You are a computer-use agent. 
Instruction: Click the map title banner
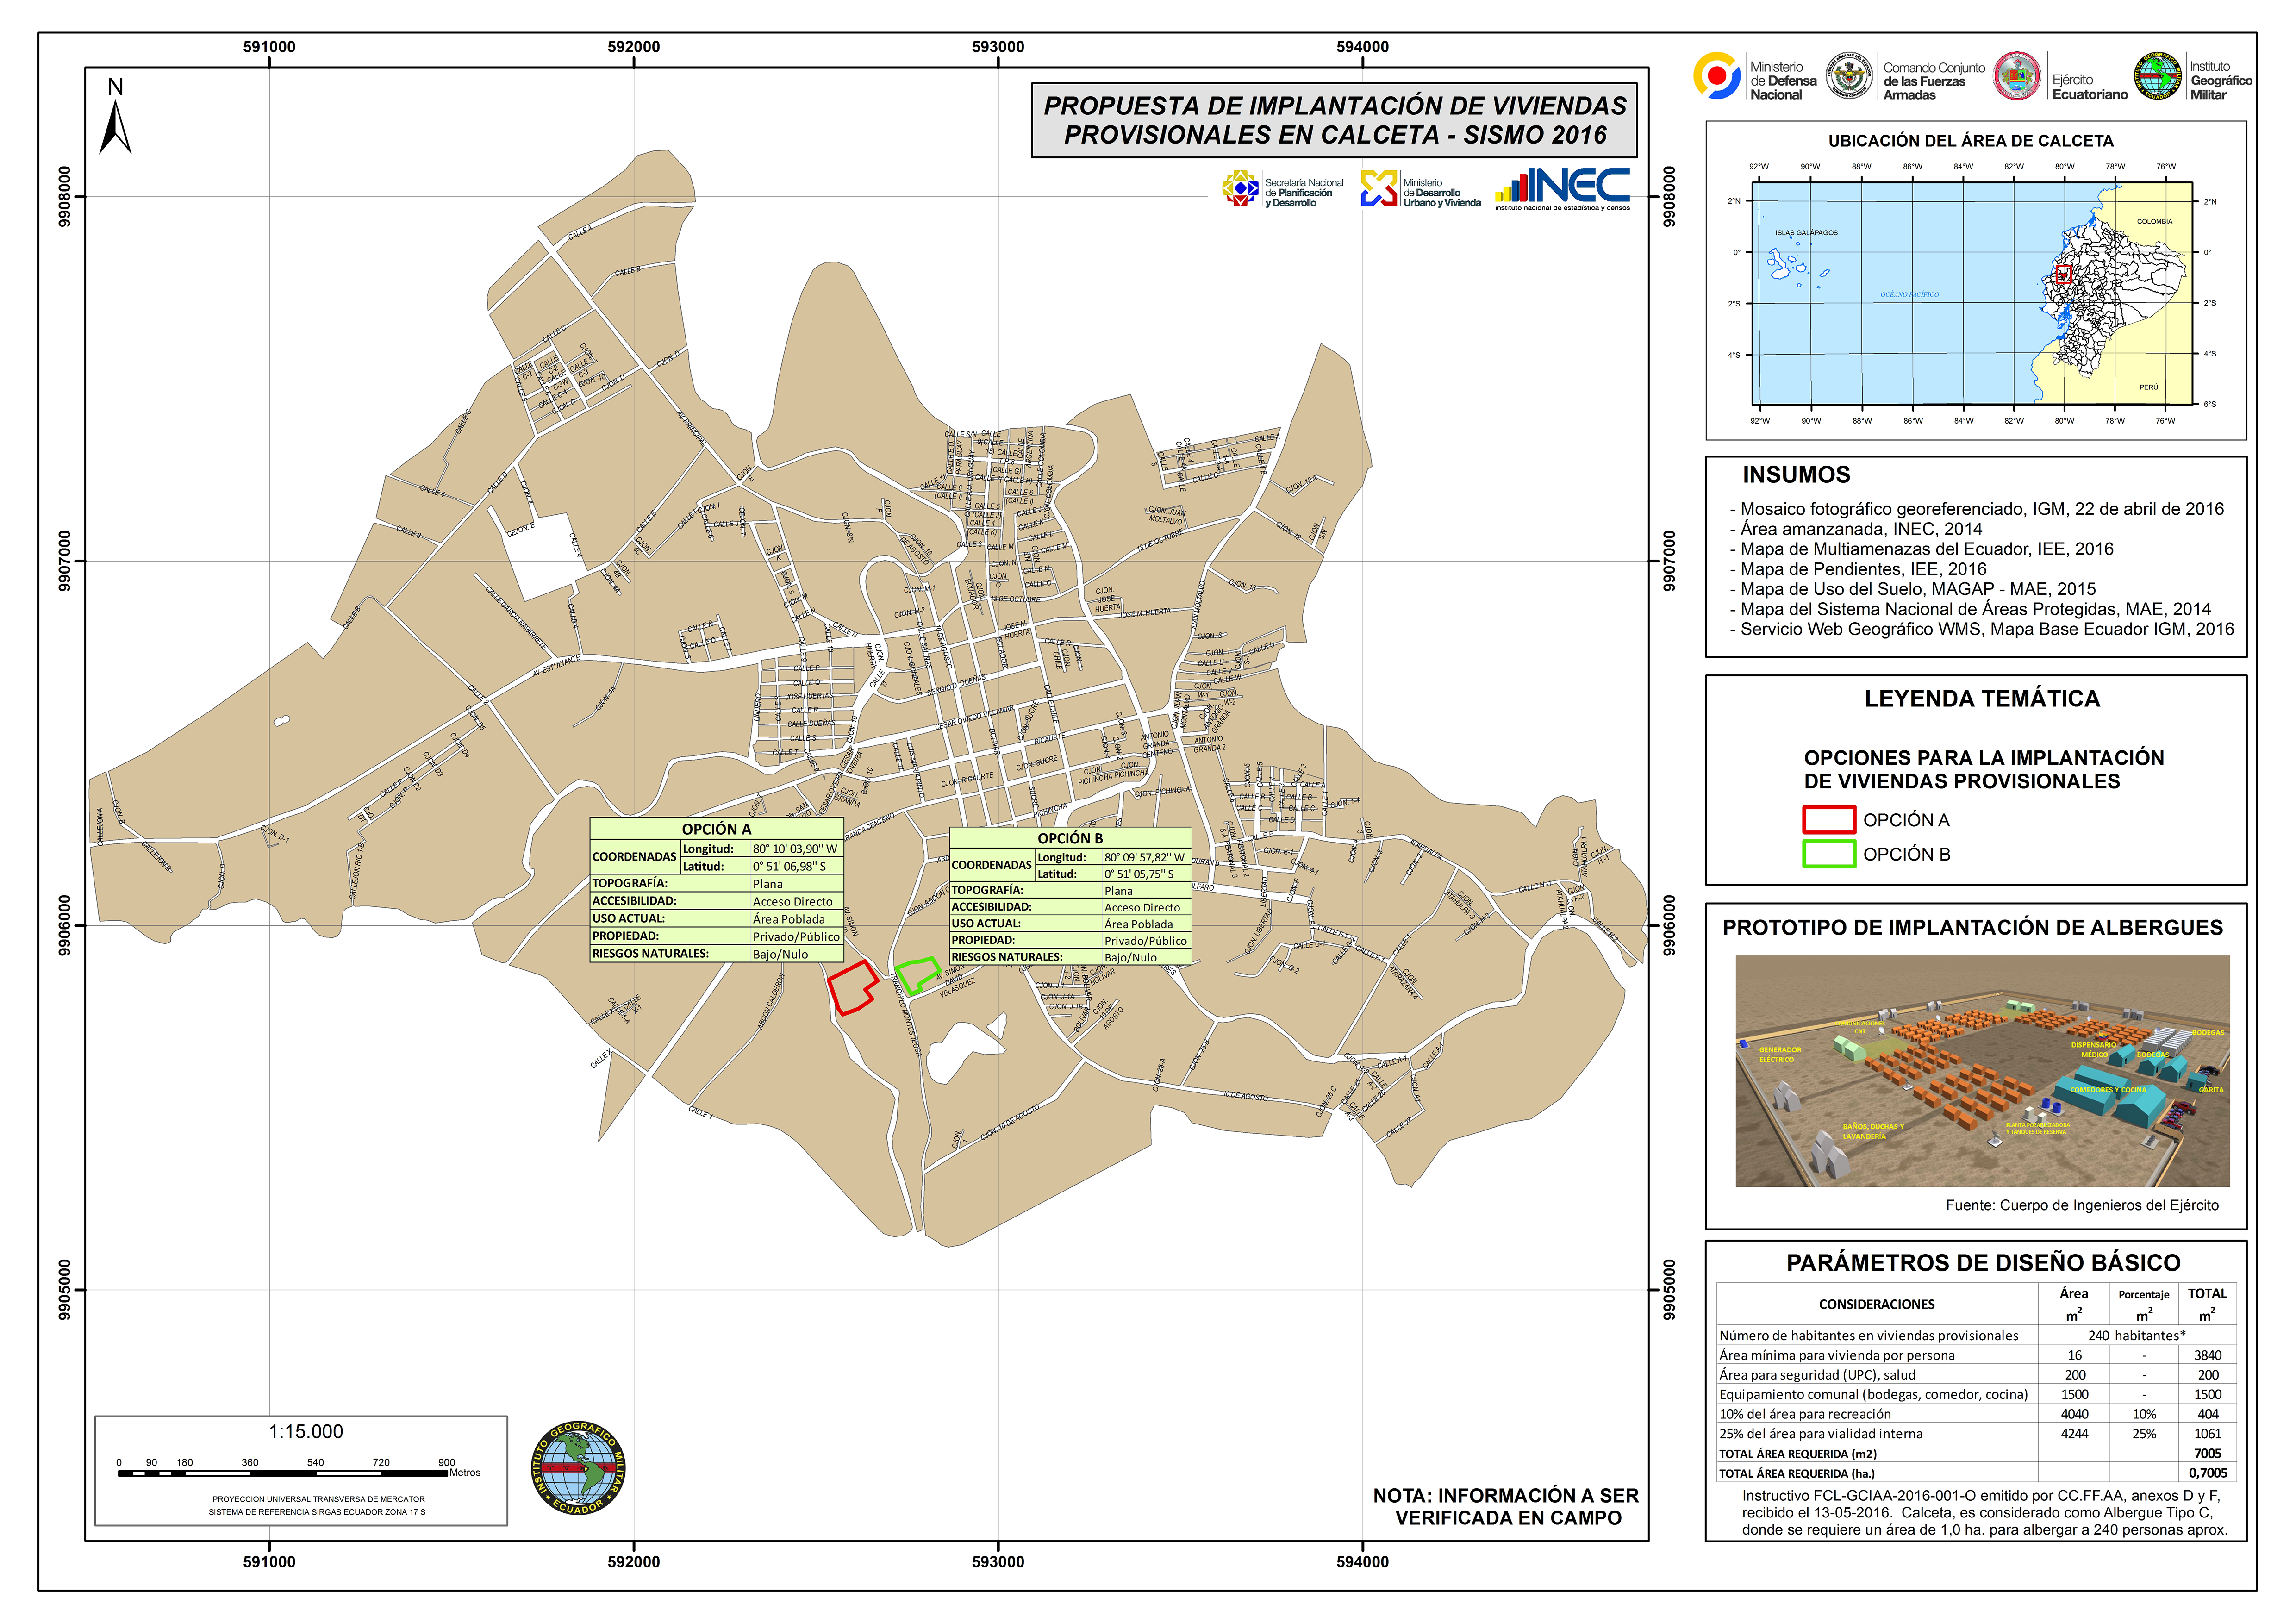(x=1334, y=120)
